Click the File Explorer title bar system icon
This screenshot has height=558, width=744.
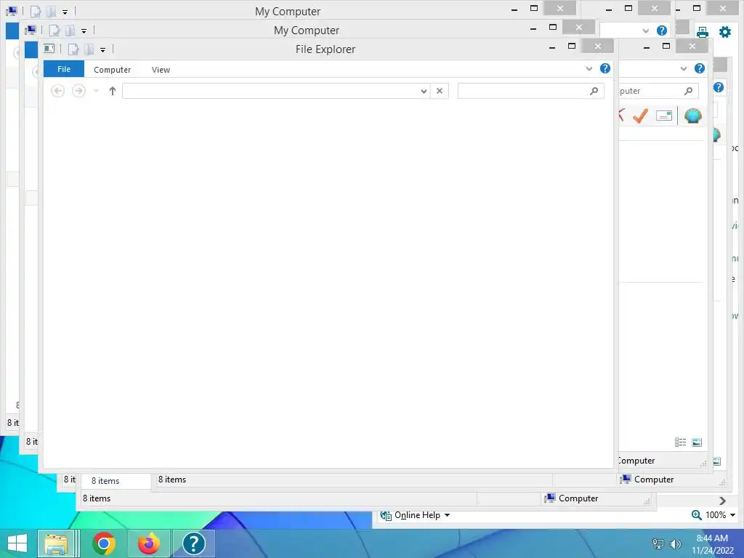pos(49,49)
